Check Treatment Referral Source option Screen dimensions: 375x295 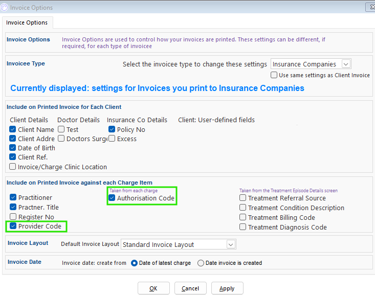(x=243, y=198)
